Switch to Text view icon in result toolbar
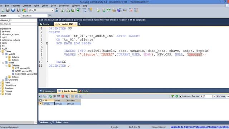The width and height of the screenshot is (229, 129). click(x=80, y=96)
